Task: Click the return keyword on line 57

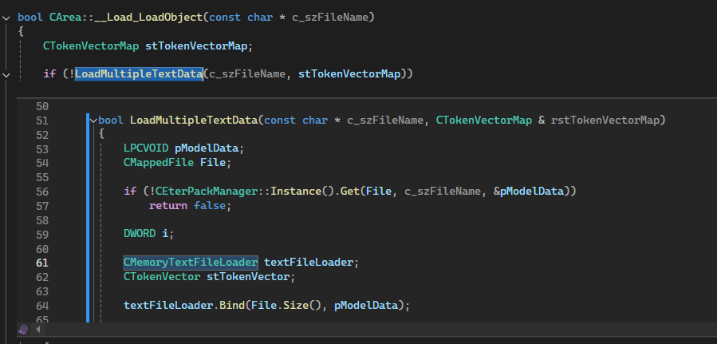Action: point(167,205)
